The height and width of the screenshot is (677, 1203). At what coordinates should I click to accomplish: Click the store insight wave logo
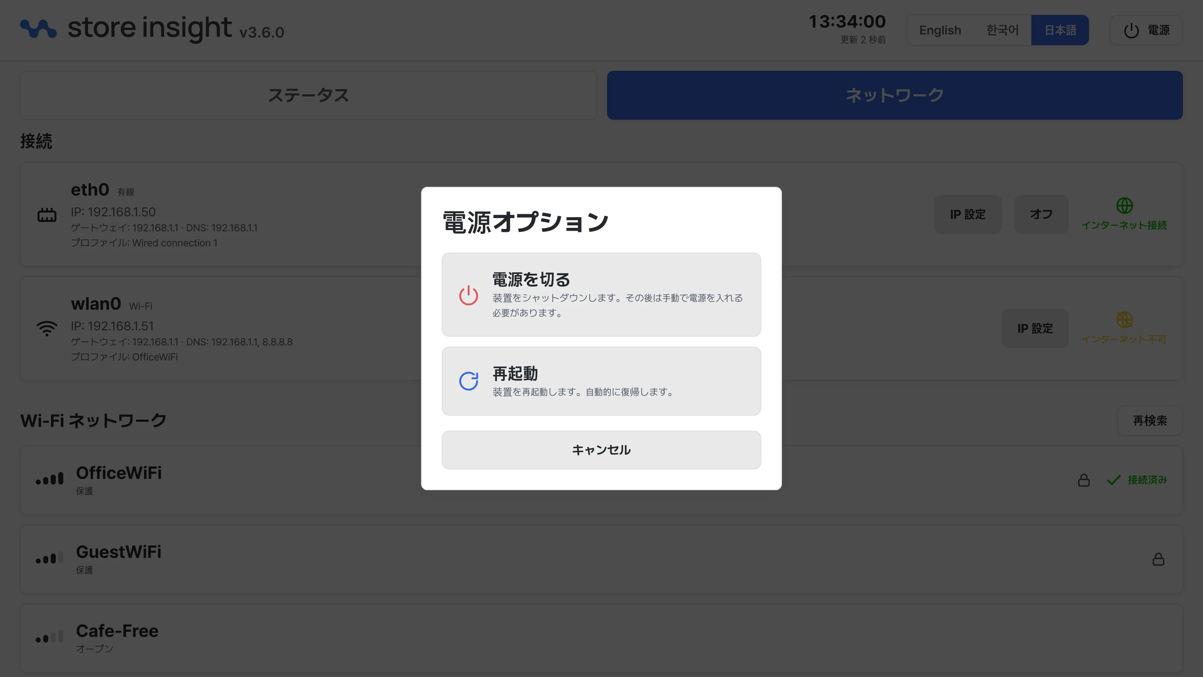(38, 29)
